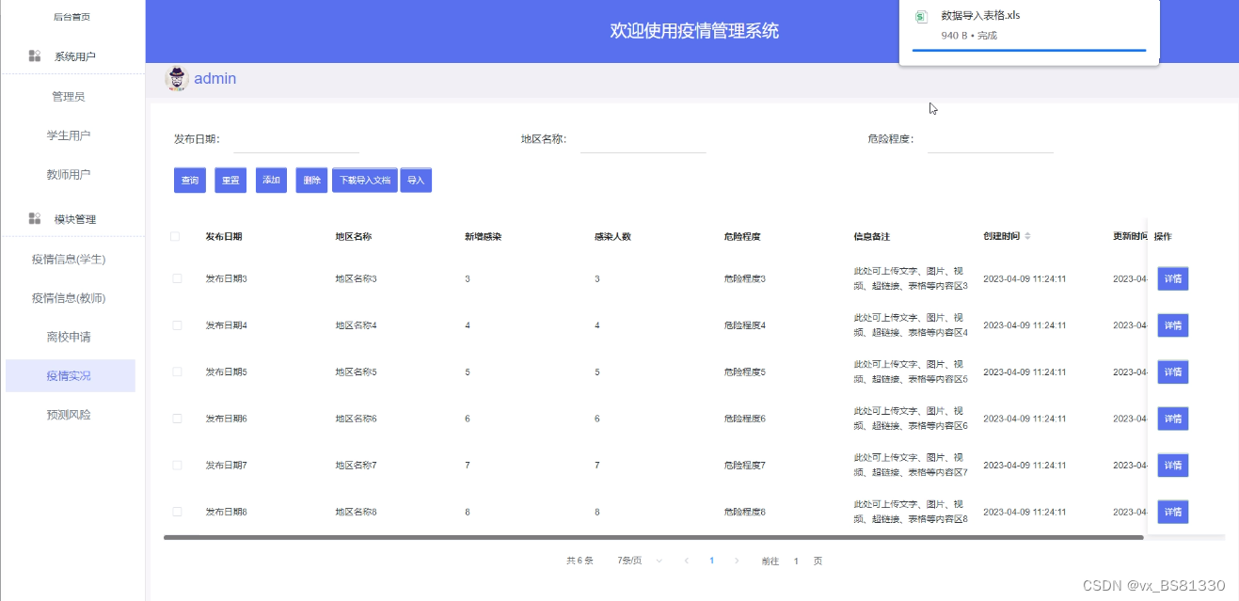This screenshot has height=601, width=1239.
Task: Open the 7条/页 page size dropdown
Action: point(640,561)
